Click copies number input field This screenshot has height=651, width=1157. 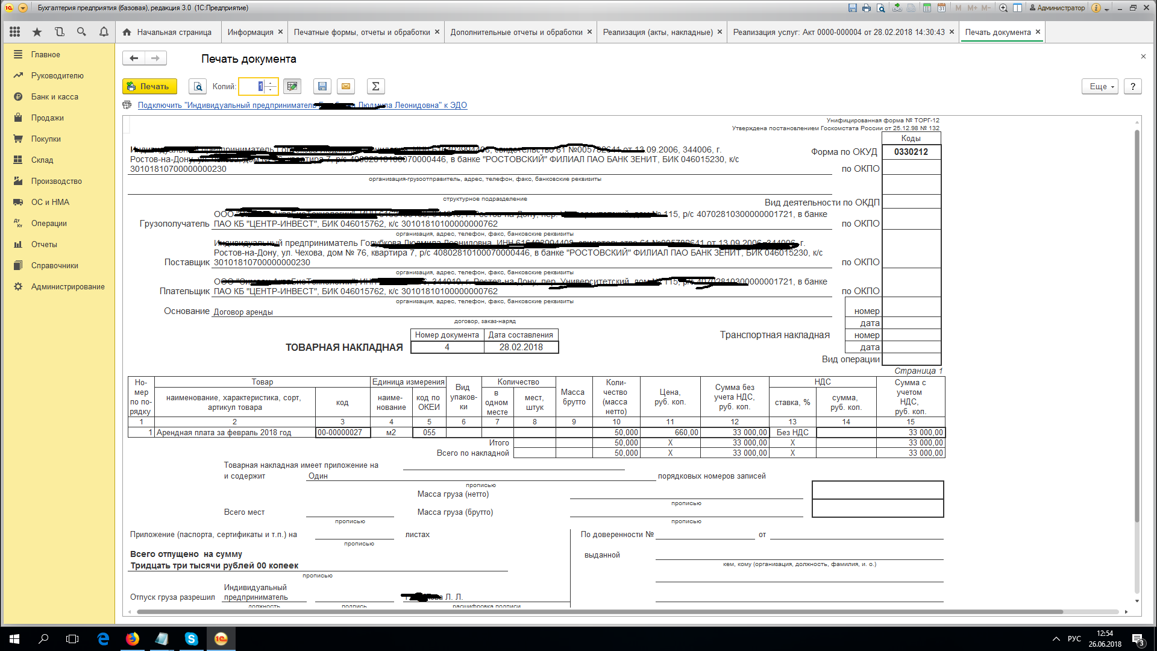pos(252,86)
